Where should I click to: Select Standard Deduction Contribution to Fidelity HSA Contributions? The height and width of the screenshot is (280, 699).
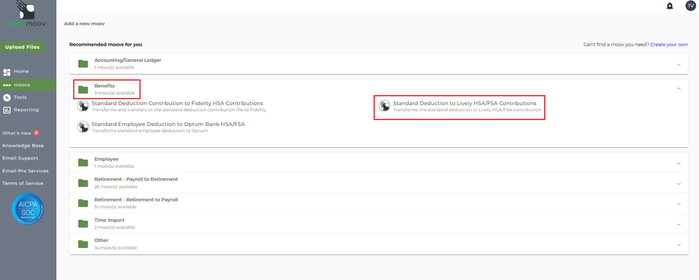coord(177,104)
